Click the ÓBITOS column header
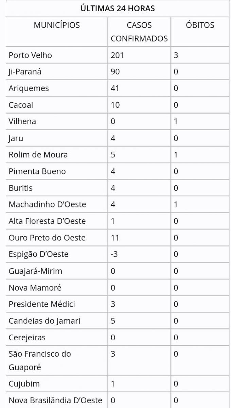 click(x=200, y=25)
